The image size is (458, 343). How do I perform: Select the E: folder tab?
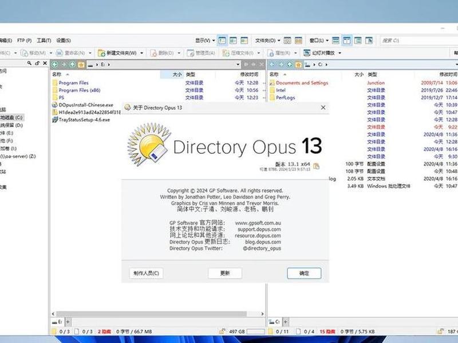coord(57,322)
